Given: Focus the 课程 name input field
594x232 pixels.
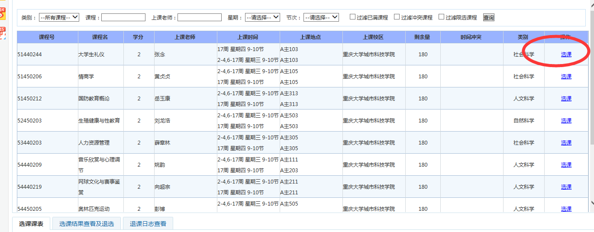Looking at the screenshot, I should pos(123,17).
